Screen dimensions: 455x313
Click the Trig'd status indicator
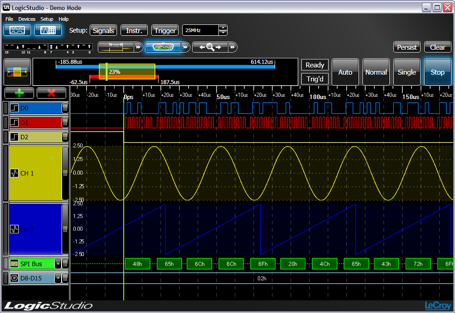click(315, 79)
